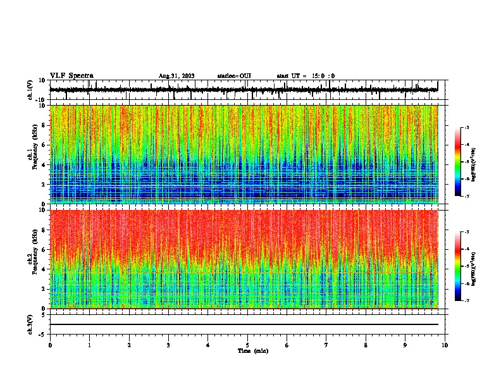Click the ch.2 color scale log(PSD) unit label
The width and height of the screenshot is (501, 387).
click(x=474, y=269)
